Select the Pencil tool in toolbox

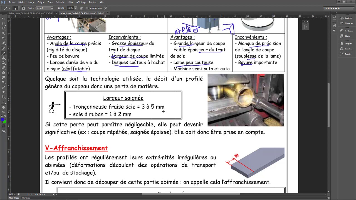pos(4,53)
